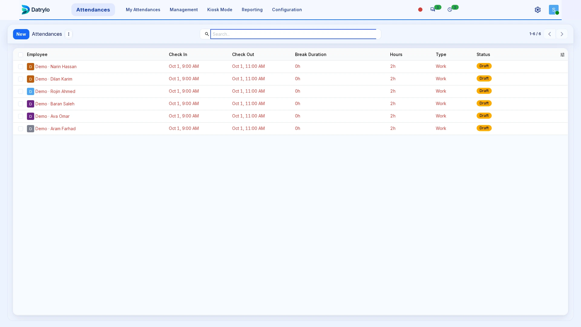
Task: Open the activities clock icon
Action: point(450,10)
